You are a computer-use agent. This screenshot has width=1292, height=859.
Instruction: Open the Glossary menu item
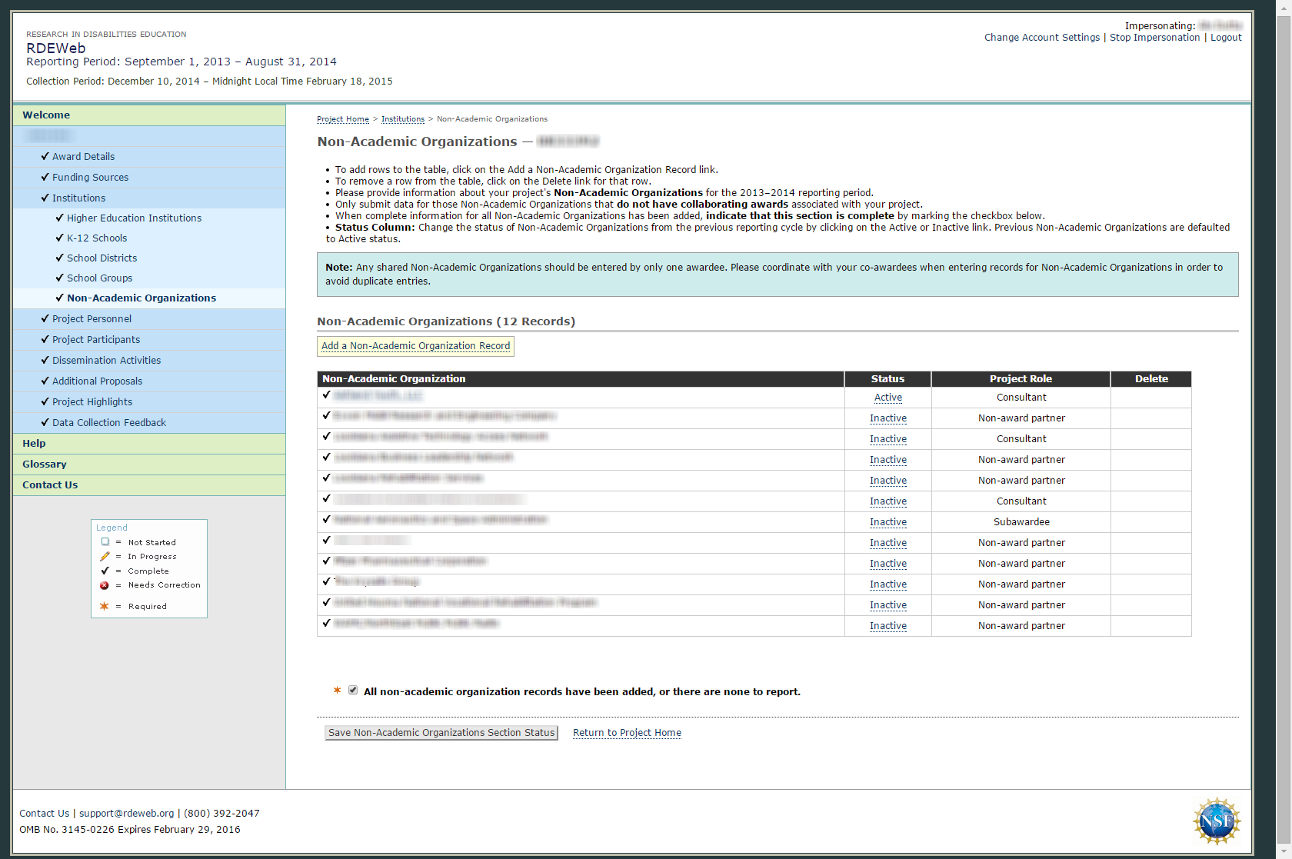pyautogui.click(x=45, y=464)
